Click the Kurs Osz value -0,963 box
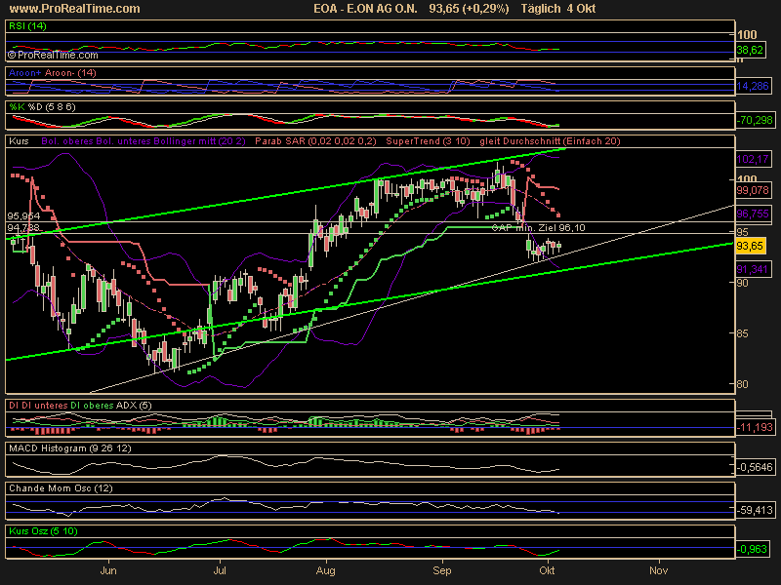The image size is (781, 585). click(x=753, y=549)
